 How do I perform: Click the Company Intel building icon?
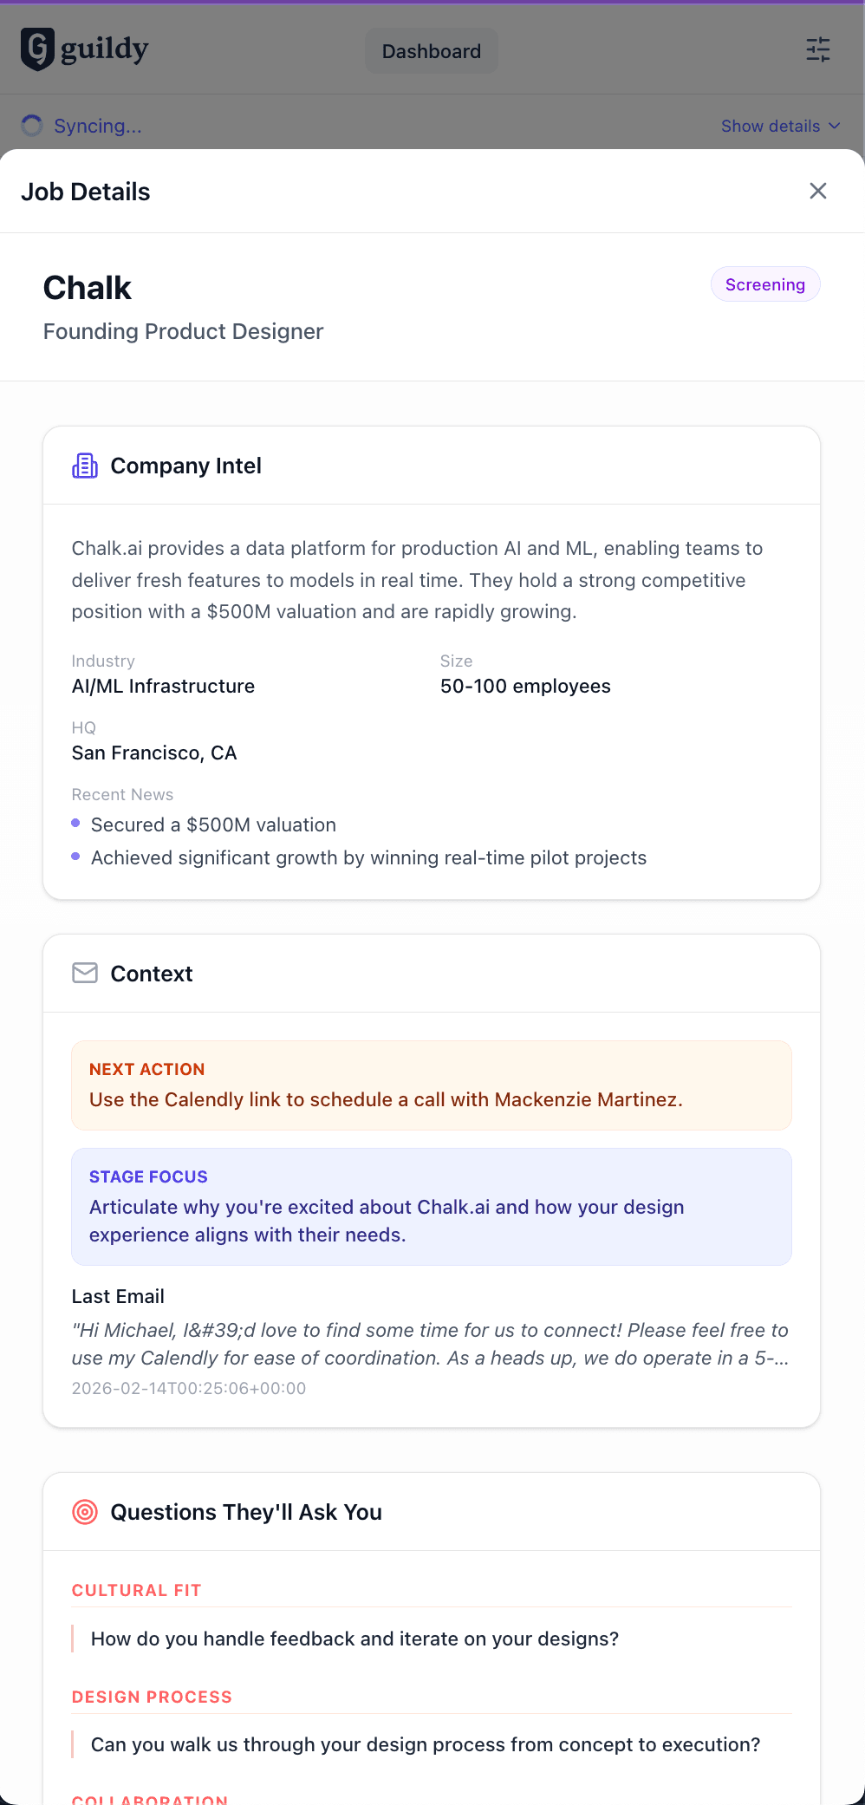click(85, 466)
